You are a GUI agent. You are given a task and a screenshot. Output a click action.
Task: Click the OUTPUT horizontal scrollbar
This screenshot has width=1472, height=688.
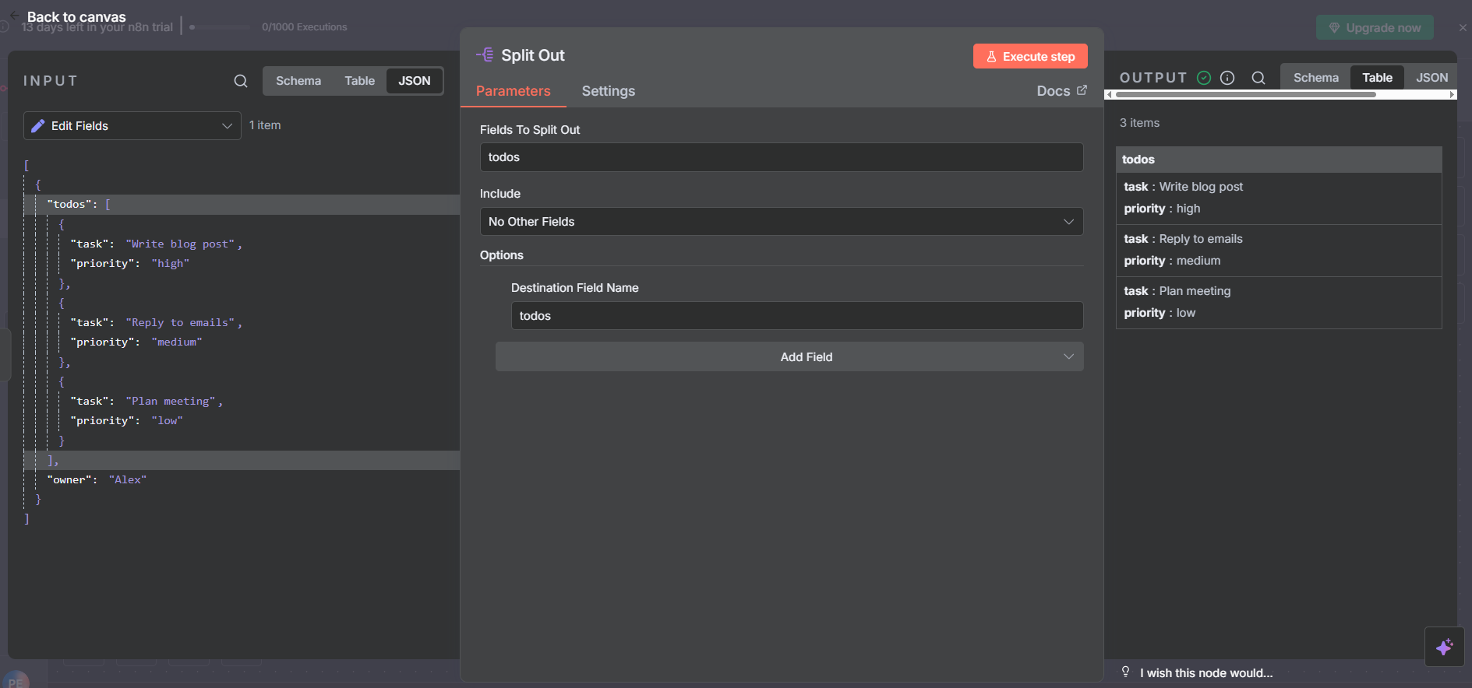click(1245, 95)
